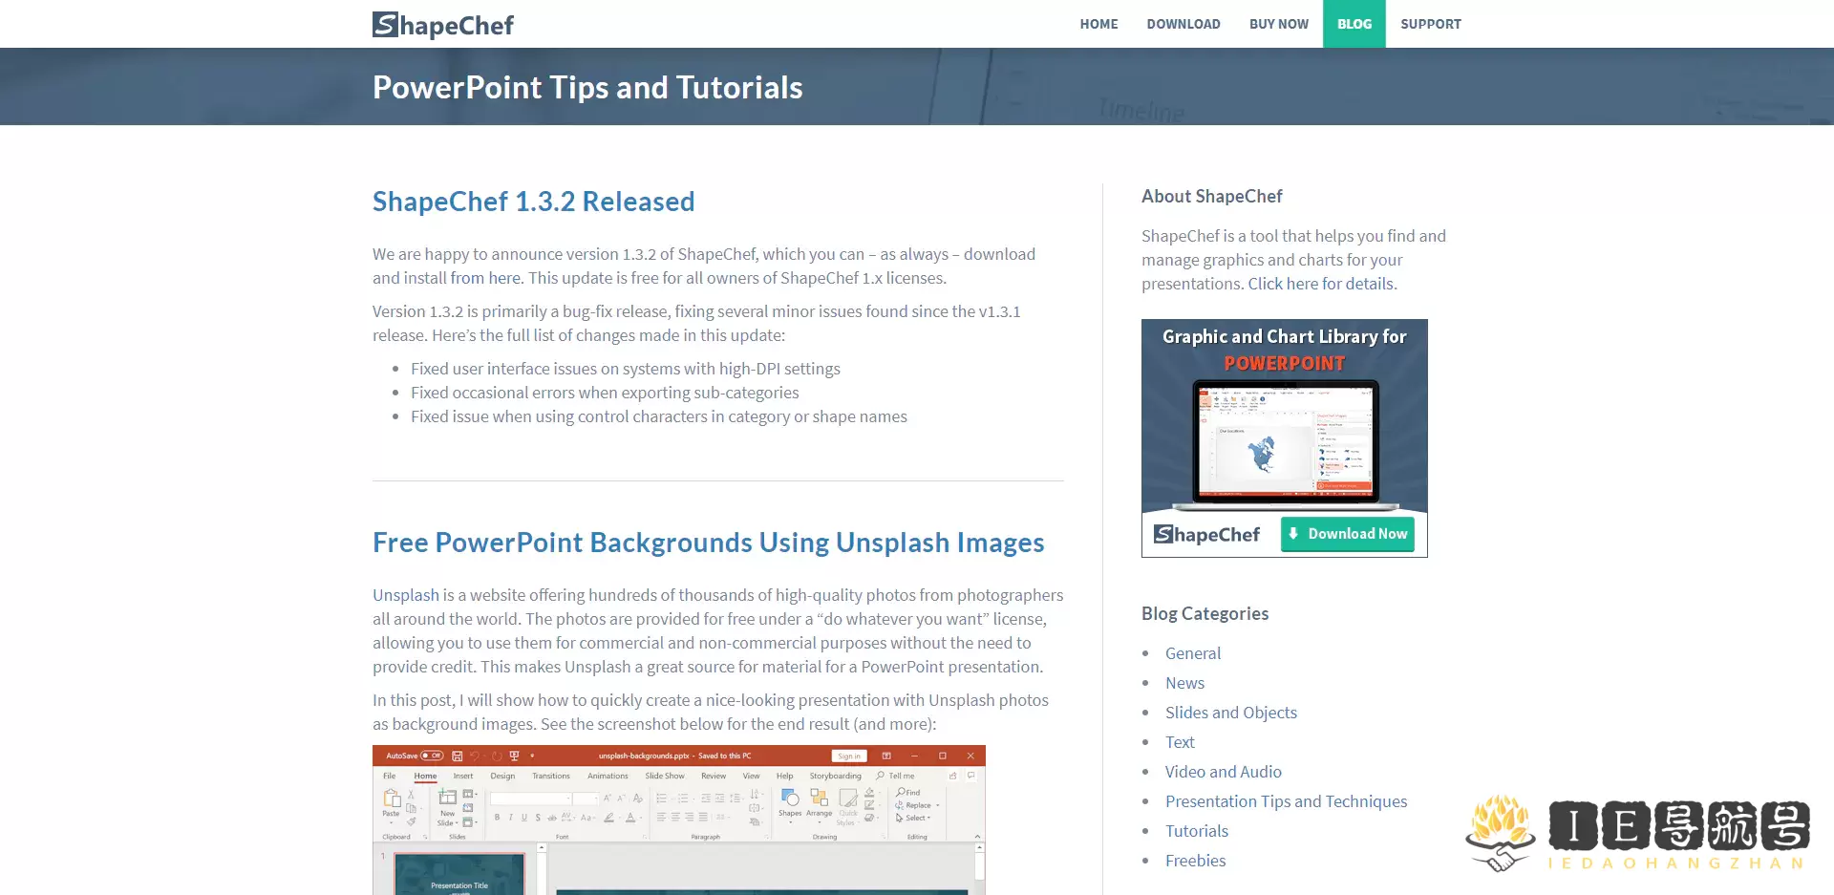1834x895 pixels.
Task: Open the slide Layout dropdown
Action: click(469, 794)
